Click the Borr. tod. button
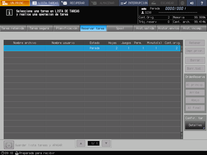 [x=195, y=68]
